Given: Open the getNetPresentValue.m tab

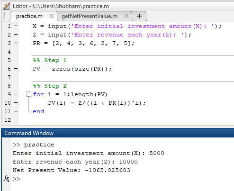Looking at the screenshot, I should tap(90, 16).
